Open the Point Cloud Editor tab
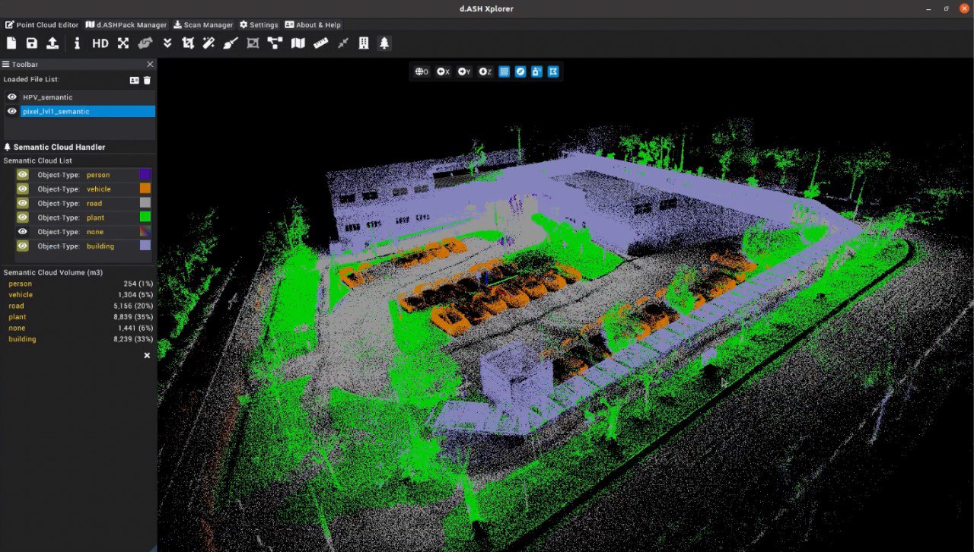The image size is (974, 552). 42,24
